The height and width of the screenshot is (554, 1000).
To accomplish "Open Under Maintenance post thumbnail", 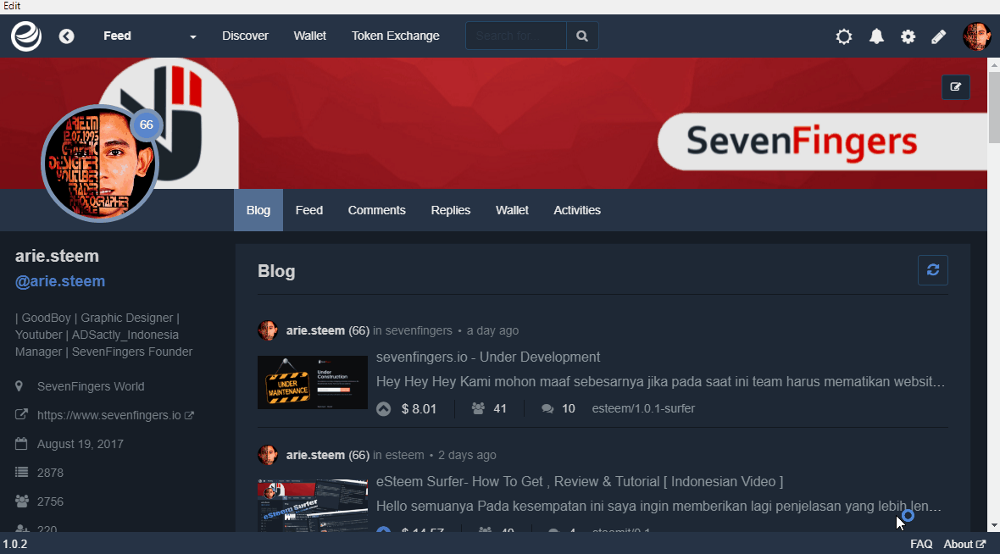I will point(313,383).
